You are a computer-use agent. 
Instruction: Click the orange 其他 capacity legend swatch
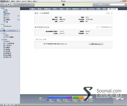(80, 100)
